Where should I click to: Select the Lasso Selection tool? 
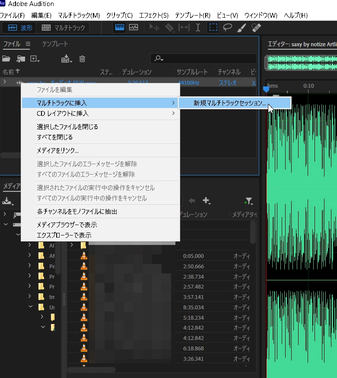pyautogui.click(x=227, y=28)
